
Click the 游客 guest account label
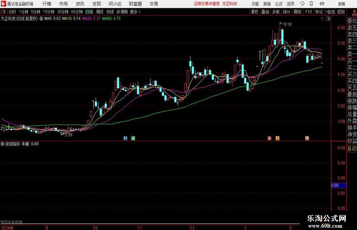[x=342, y=4]
